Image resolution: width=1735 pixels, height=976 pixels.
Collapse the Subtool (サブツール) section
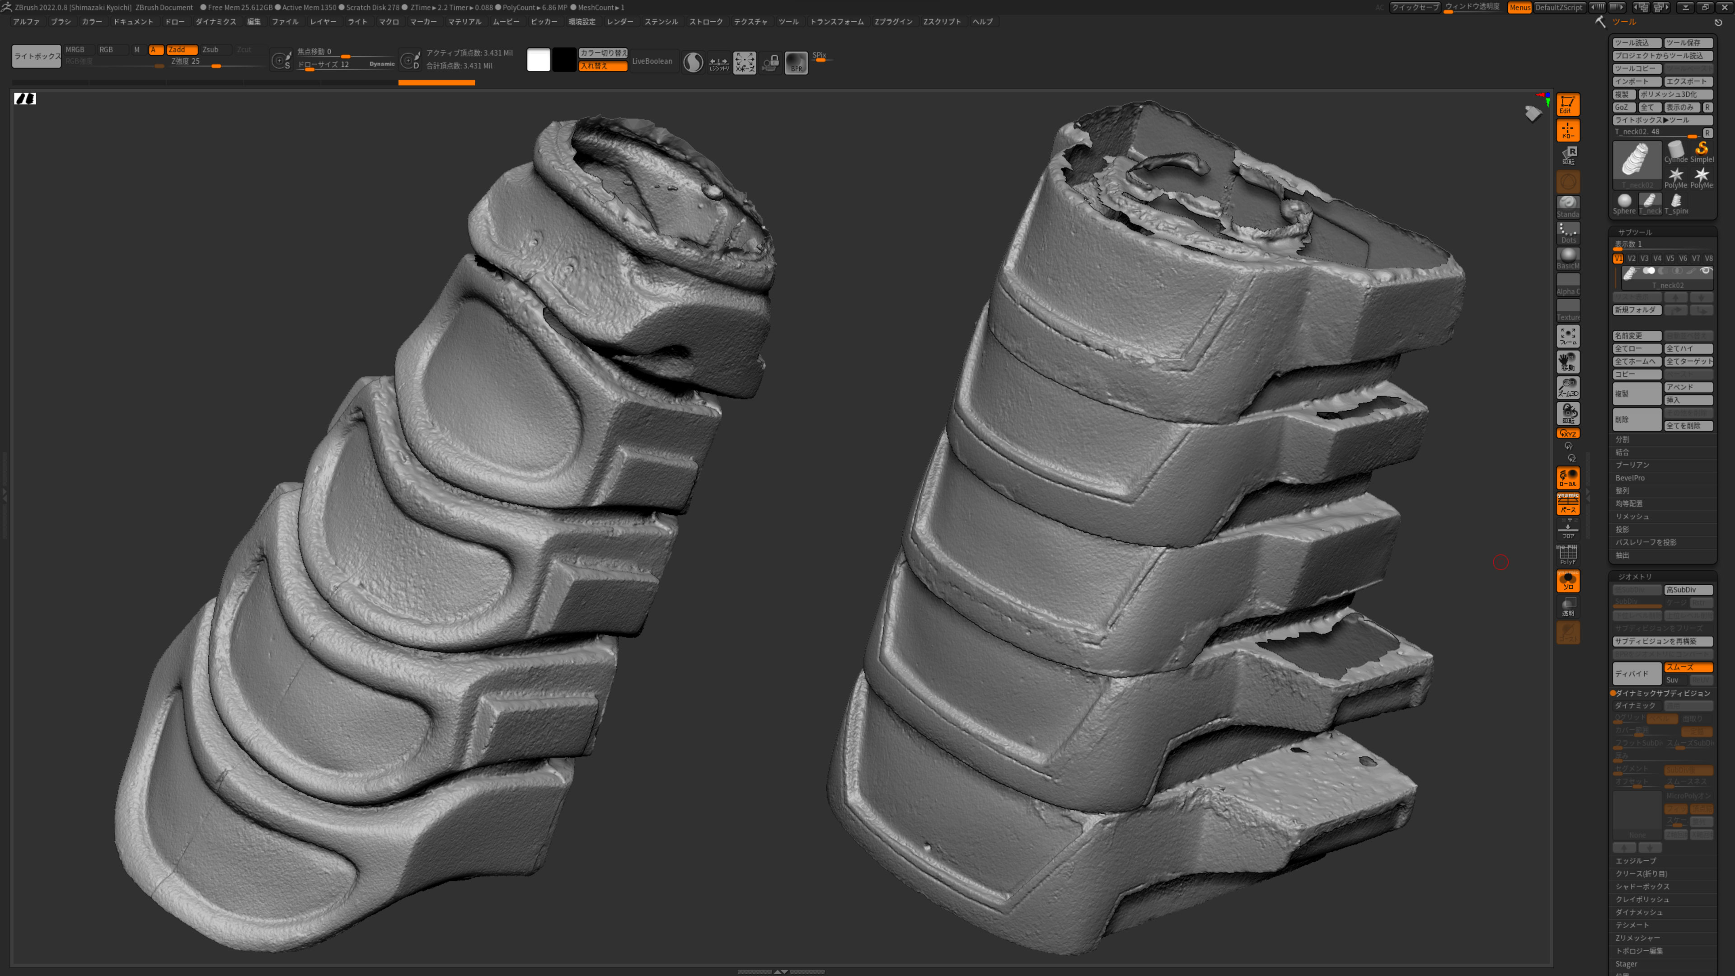click(1635, 232)
